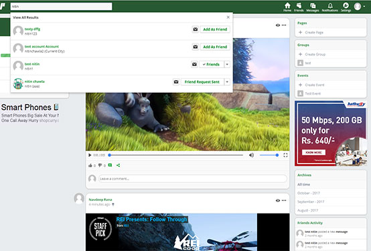
Task: Click the green comment icon
Action: [x=110, y=165]
